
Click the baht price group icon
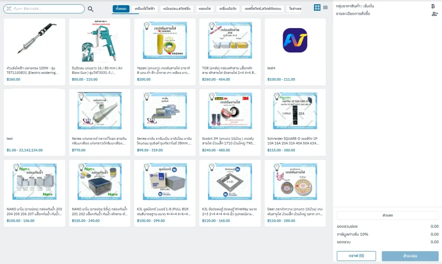point(433,6)
